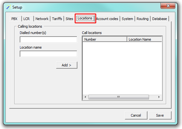Select the Locations tab
Image resolution: width=182 pixels, height=129 pixels.
point(85,18)
